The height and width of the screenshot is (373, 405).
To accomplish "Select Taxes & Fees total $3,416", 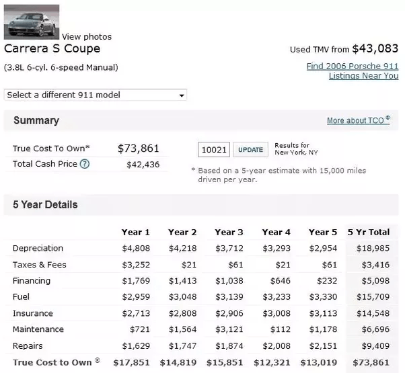I will click(x=375, y=265).
